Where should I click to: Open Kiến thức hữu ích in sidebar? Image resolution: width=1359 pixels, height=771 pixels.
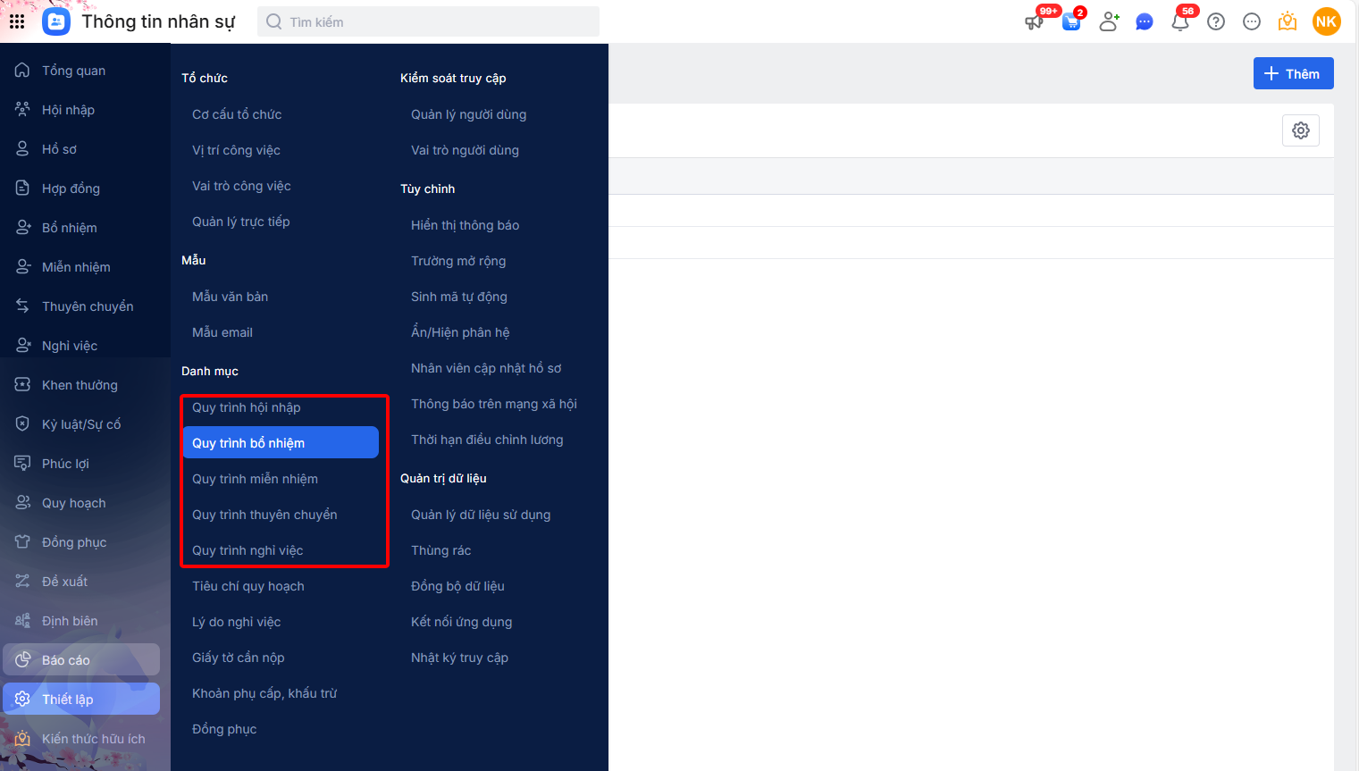pyautogui.click(x=81, y=739)
